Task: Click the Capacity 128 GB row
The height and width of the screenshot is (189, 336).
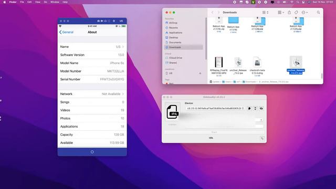Action: click(92, 134)
